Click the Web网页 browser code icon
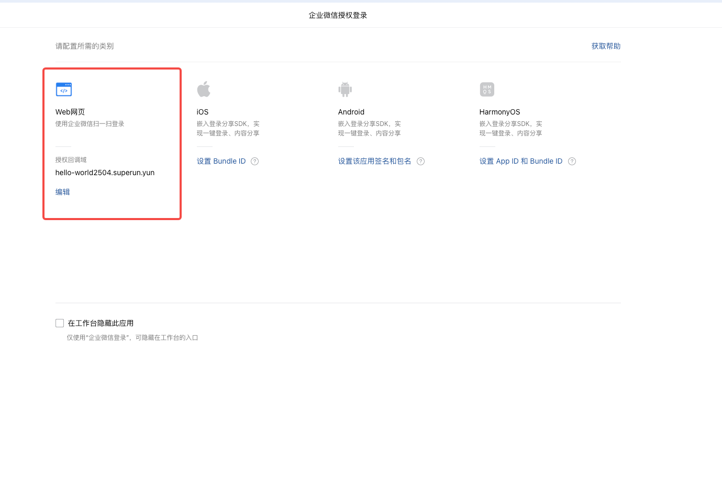Viewport: 722px width, 481px height. click(64, 89)
